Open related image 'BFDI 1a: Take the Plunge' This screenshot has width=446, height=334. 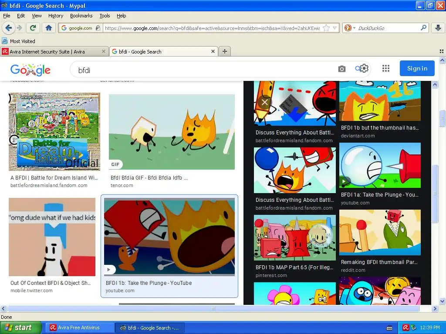(x=380, y=165)
